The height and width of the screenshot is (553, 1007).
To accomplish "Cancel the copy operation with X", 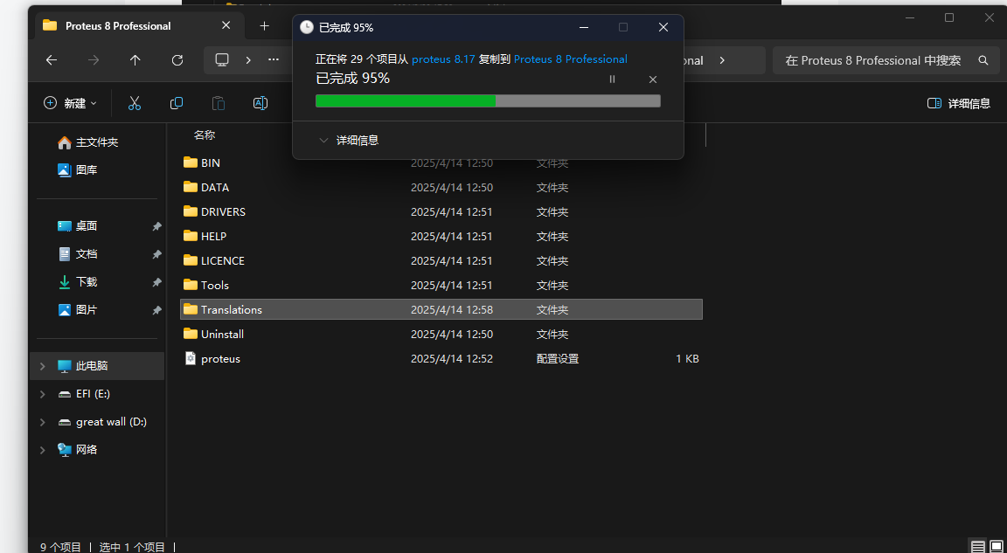I will click(652, 79).
